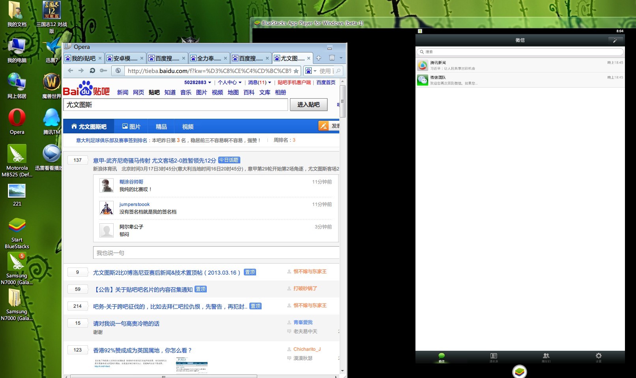This screenshot has height=378, width=636.
Task: Open the Android notification icon in the status bar
Action: [x=420, y=31]
